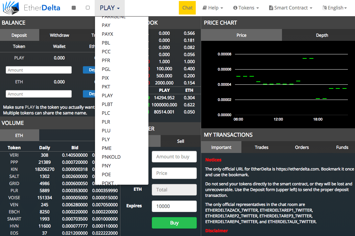Click the buy order of 14294.952 PLAY
The height and width of the screenshot is (236, 355).
(x=174, y=98)
